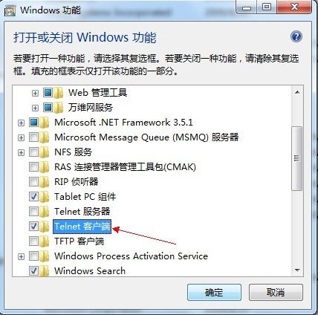Click the Windows Features title bar icon
318x315 pixels.
click(x=10, y=10)
